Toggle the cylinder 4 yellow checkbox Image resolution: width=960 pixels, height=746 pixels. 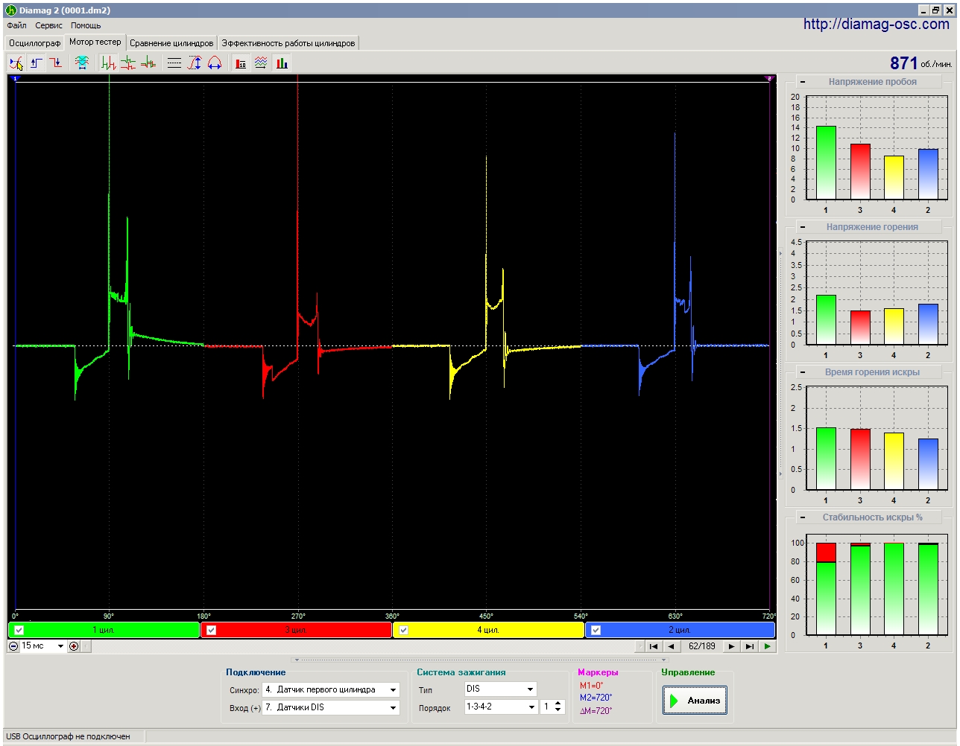[x=404, y=630]
